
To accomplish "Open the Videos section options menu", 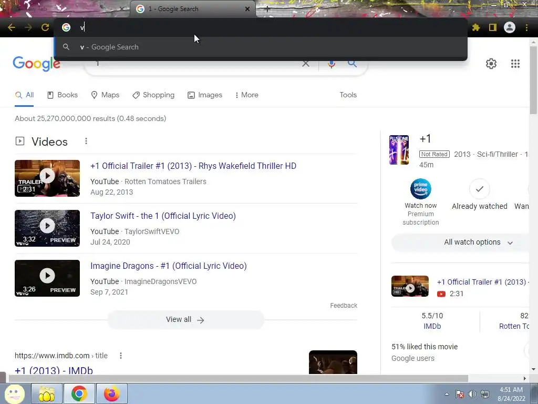I will point(86,141).
